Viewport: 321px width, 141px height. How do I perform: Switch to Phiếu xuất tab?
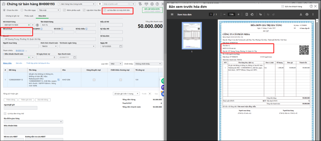click(28, 16)
